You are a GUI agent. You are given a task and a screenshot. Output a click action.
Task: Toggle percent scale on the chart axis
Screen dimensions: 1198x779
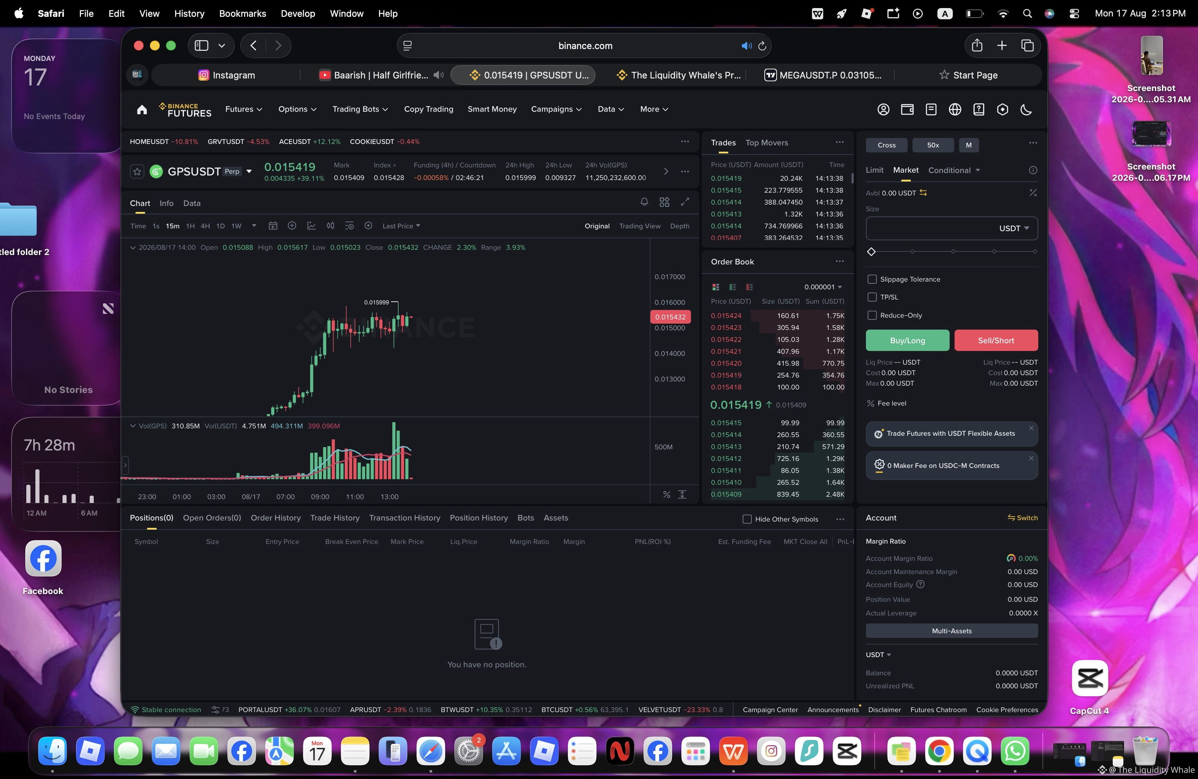[667, 495]
